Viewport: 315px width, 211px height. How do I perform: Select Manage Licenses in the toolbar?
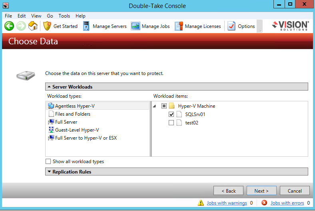[x=203, y=26]
